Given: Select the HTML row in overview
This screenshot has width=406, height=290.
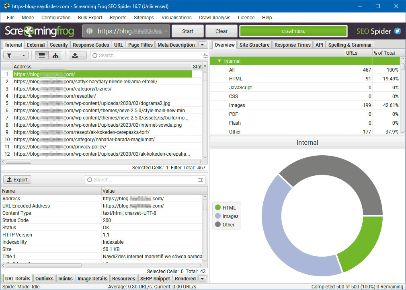Looking at the screenshot, I should pyautogui.click(x=305, y=78).
